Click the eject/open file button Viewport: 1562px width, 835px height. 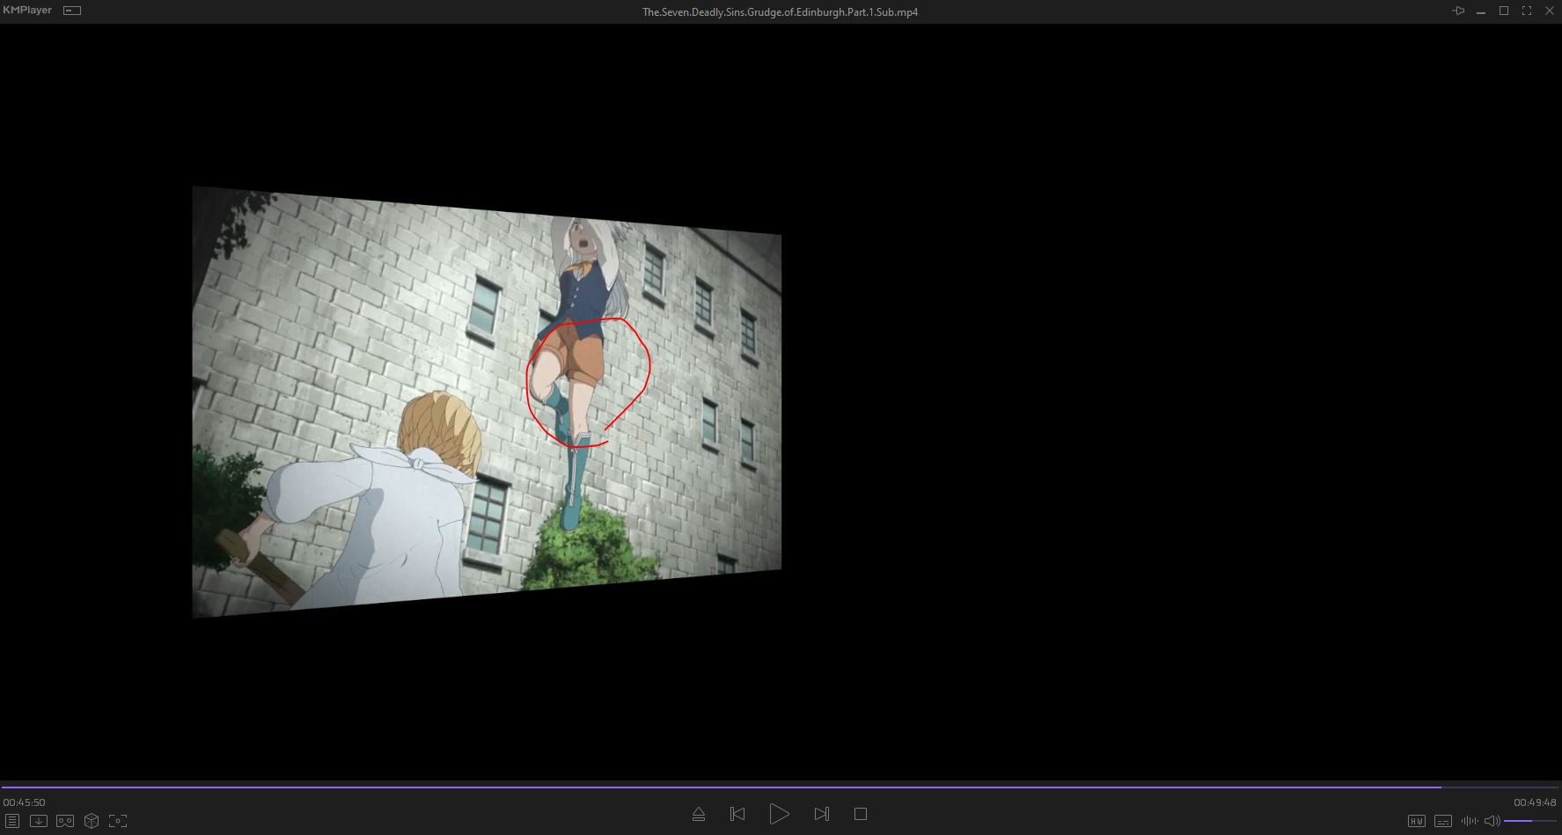(x=699, y=815)
